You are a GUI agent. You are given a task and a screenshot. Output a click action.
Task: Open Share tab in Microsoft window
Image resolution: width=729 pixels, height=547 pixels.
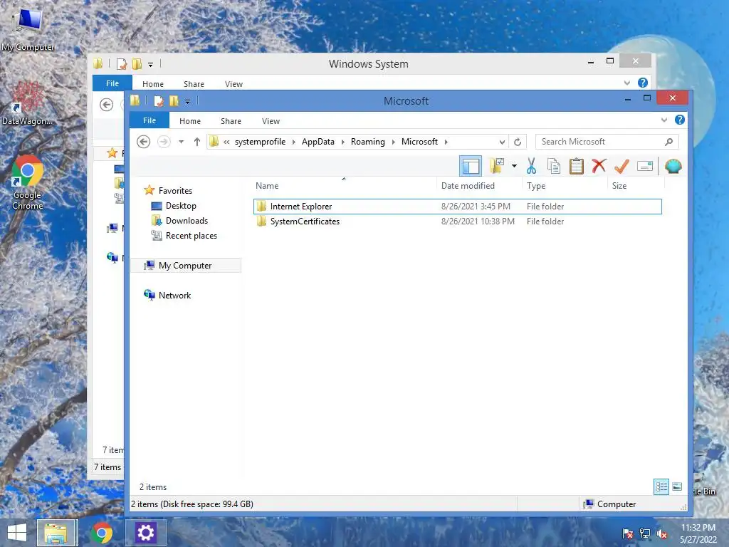(x=231, y=121)
